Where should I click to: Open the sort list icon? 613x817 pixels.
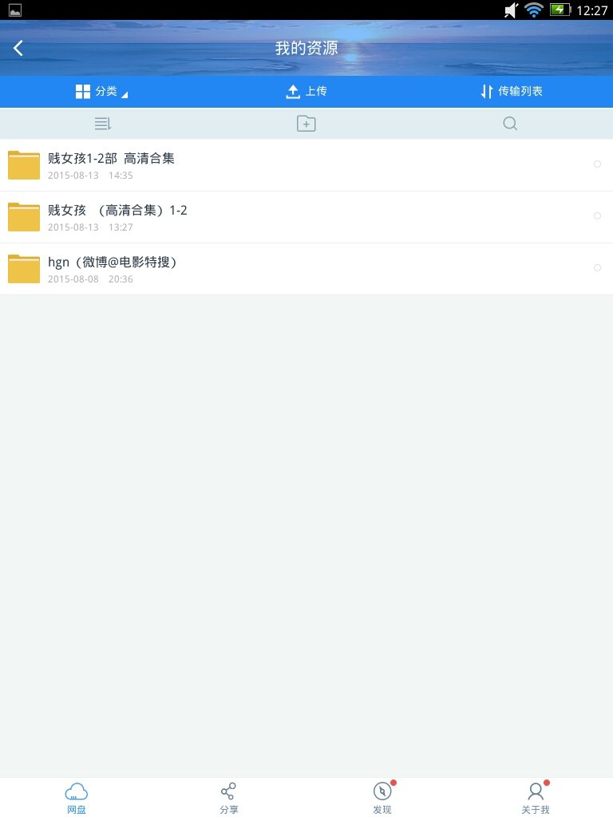(102, 124)
